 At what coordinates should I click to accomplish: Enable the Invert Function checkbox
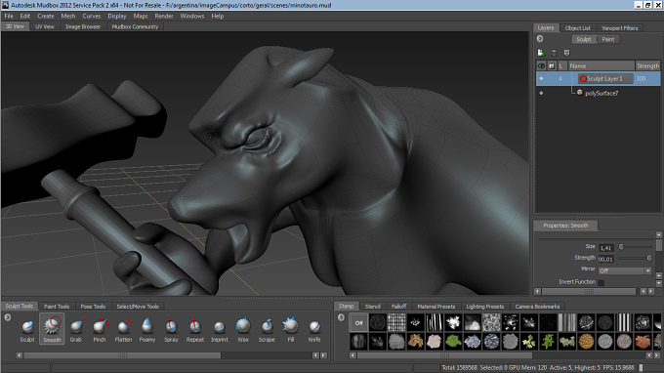[x=601, y=282]
